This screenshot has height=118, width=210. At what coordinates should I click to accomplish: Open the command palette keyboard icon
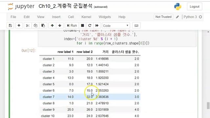(136, 26)
